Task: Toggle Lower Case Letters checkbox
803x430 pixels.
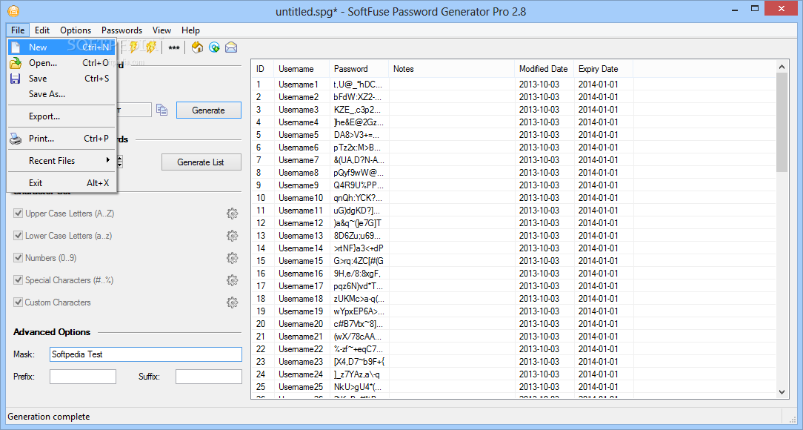Action: [18, 235]
